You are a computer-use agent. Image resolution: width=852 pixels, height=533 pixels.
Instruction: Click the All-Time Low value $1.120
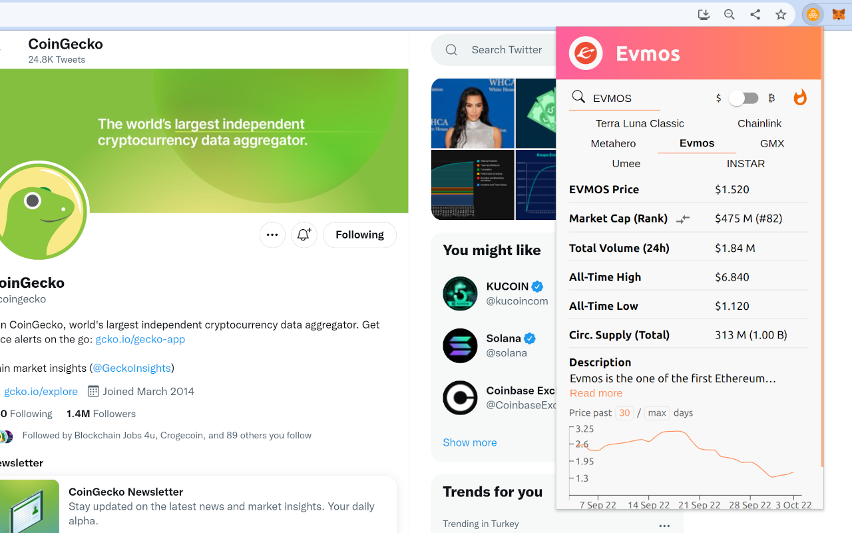coord(732,306)
